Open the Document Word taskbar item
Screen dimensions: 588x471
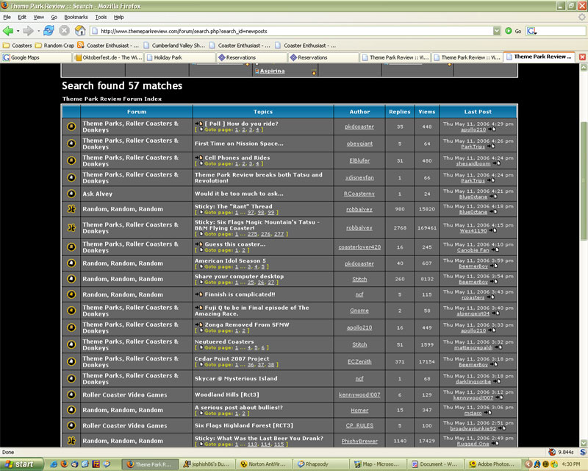coord(436,464)
